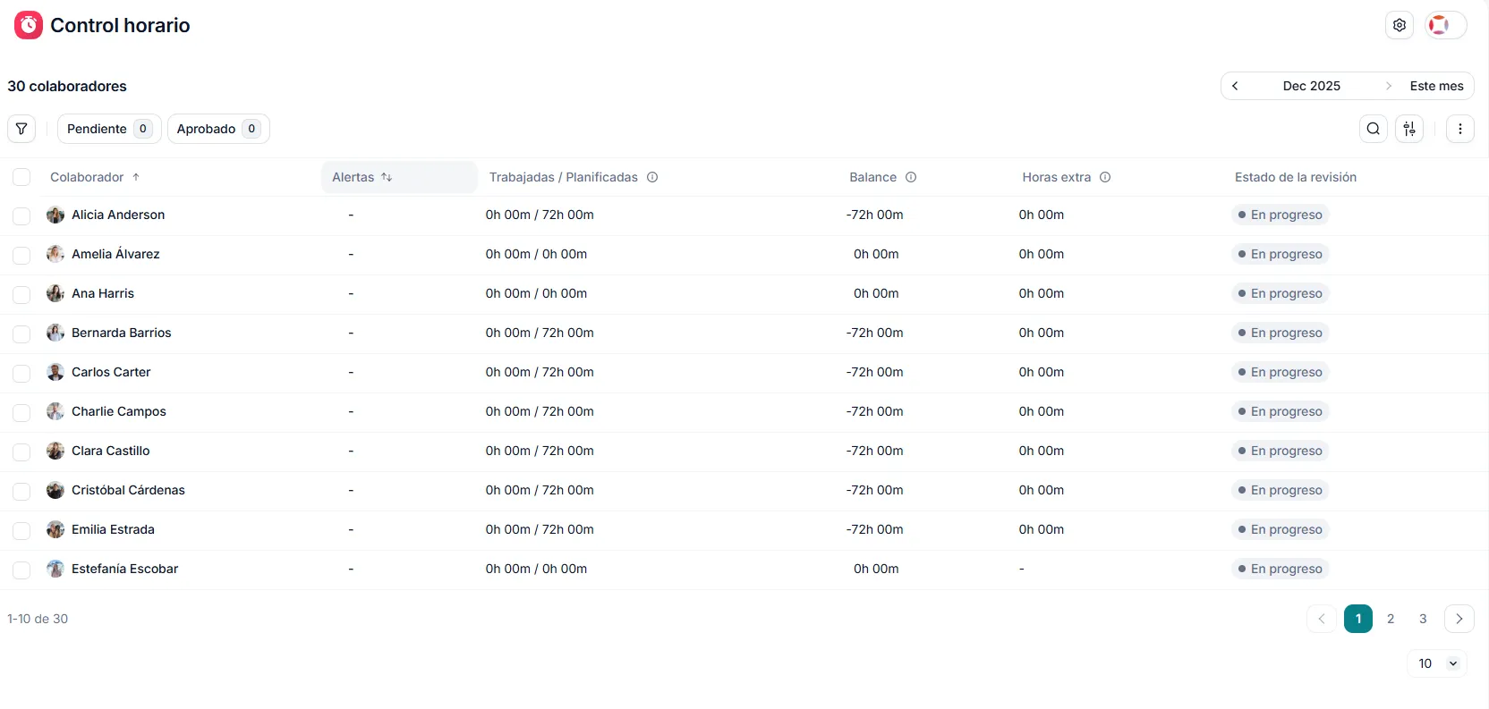Go to next month with right chevron
Image resolution: width=1489 pixels, height=709 pixels.
point(1388,86)
